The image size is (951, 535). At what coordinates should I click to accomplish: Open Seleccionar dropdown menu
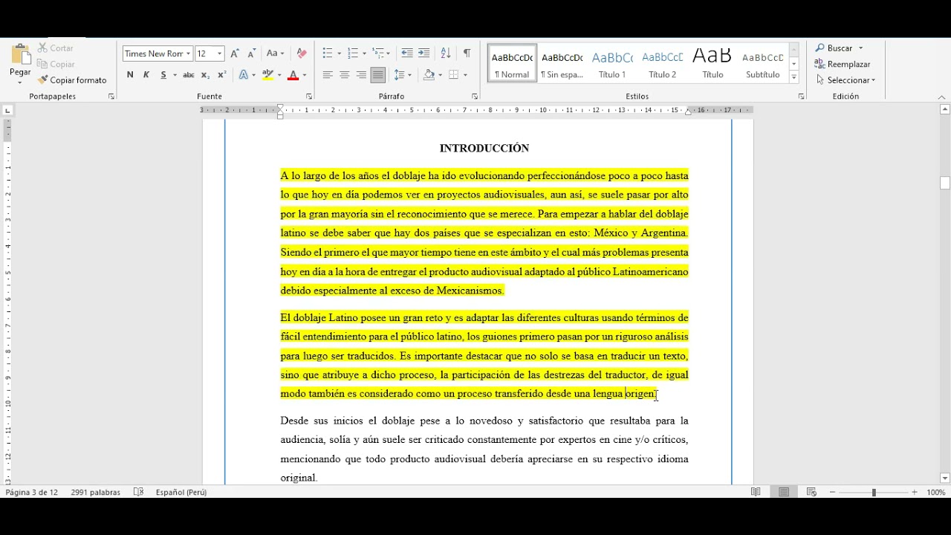[845, 80]
